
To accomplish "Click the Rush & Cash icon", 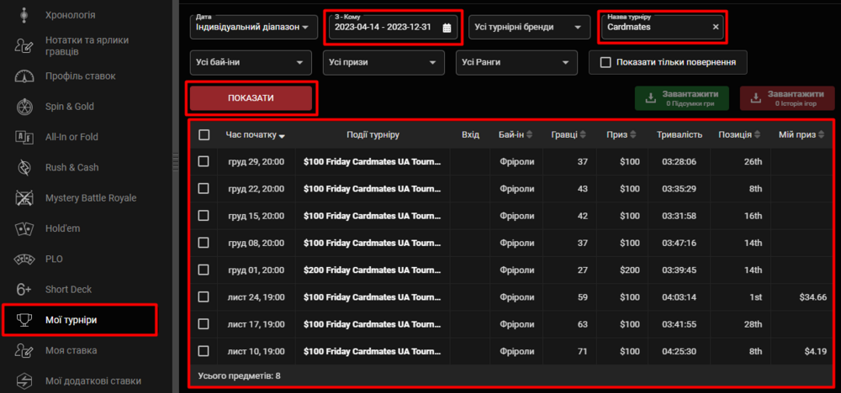I will (x=24, y=168).
